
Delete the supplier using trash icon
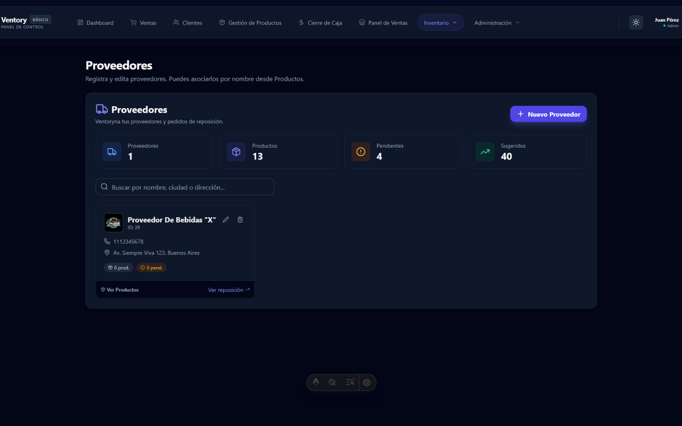[x=240, y=220]
